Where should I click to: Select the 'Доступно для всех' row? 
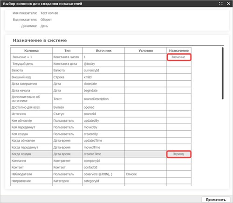[101, 107]
